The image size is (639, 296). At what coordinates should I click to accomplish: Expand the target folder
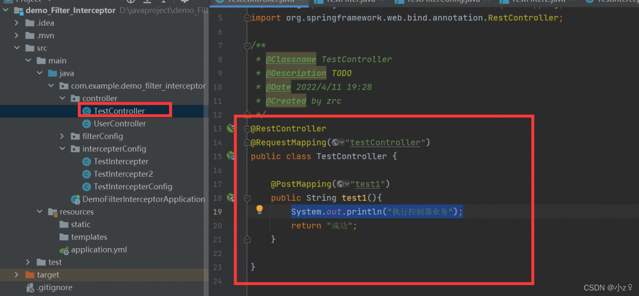pos(17,275)
